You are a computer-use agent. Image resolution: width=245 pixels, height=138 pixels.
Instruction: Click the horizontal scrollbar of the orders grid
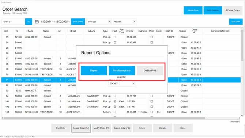(104, 118)
